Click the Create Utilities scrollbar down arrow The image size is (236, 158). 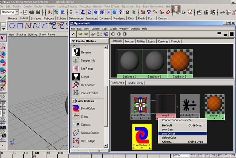(106, 146)
